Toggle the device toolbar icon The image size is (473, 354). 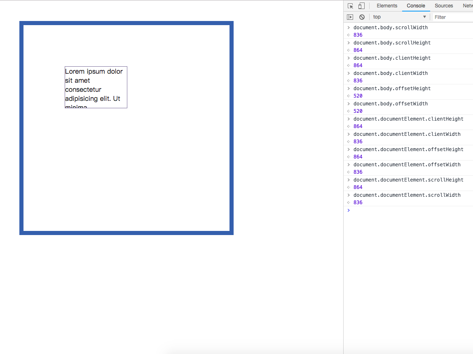[x=361, y=6]
